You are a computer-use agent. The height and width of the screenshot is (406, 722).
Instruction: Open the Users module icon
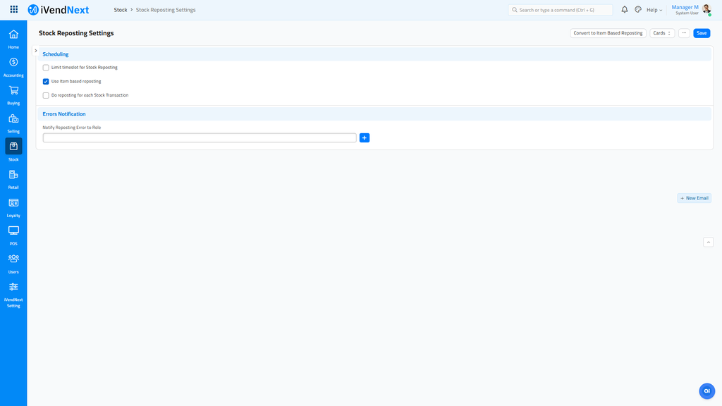pyautogui.click(x=13, y=258)
